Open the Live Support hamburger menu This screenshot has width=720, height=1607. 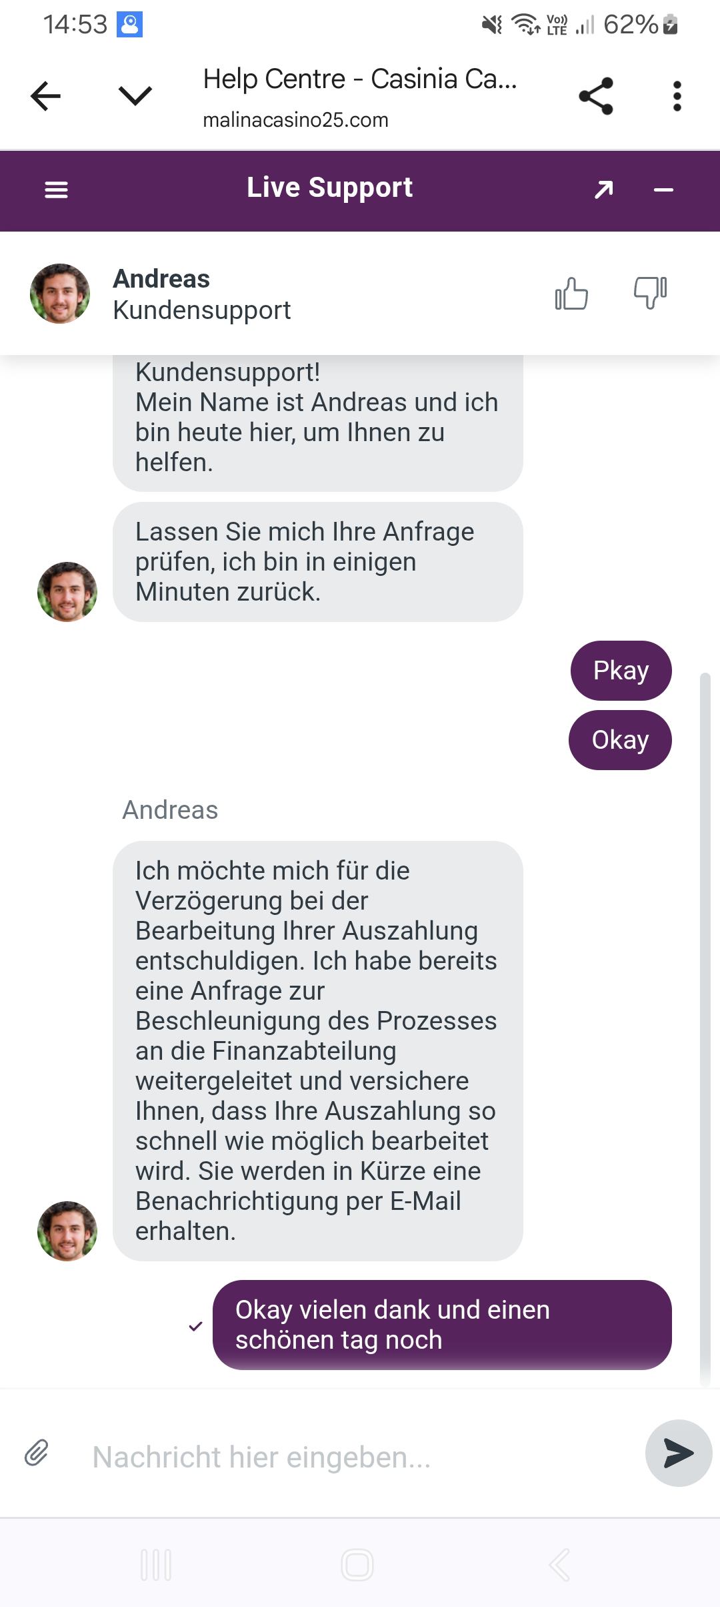56,190
